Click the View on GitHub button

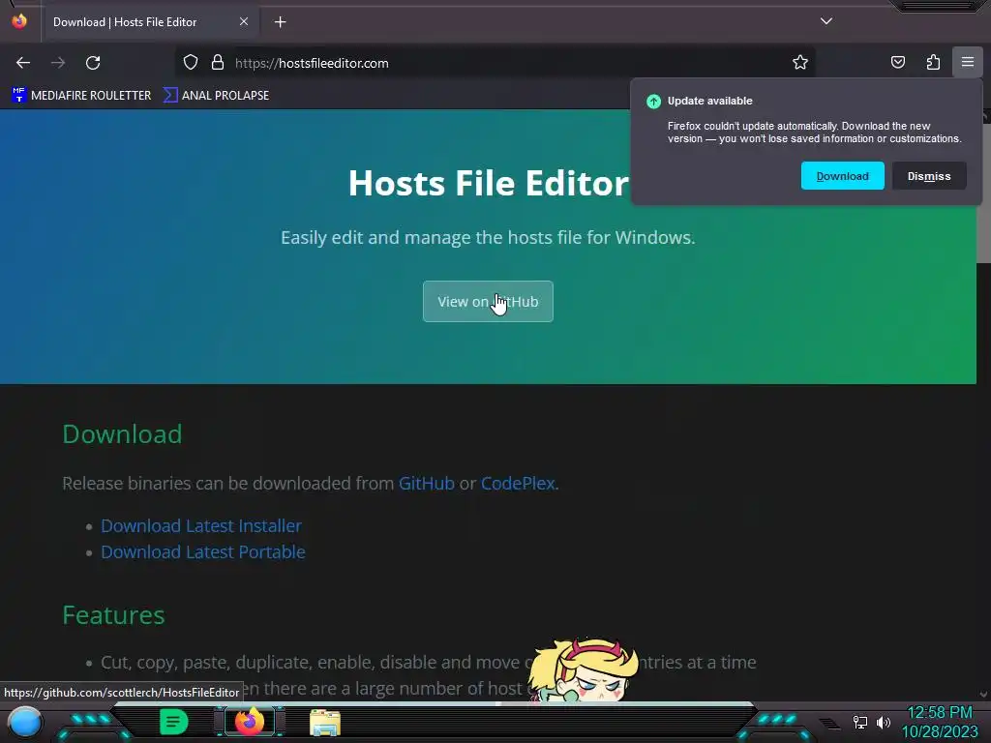488,302
